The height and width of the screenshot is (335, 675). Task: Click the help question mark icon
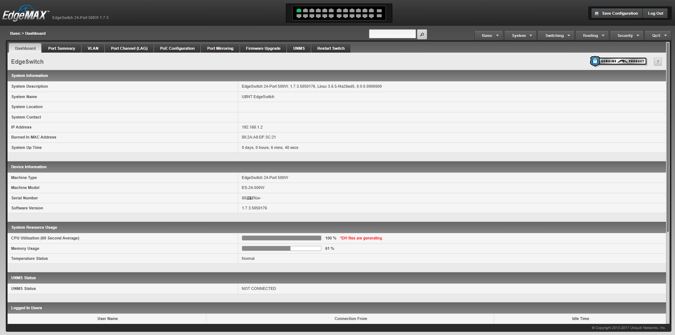[x=657, y=62]
